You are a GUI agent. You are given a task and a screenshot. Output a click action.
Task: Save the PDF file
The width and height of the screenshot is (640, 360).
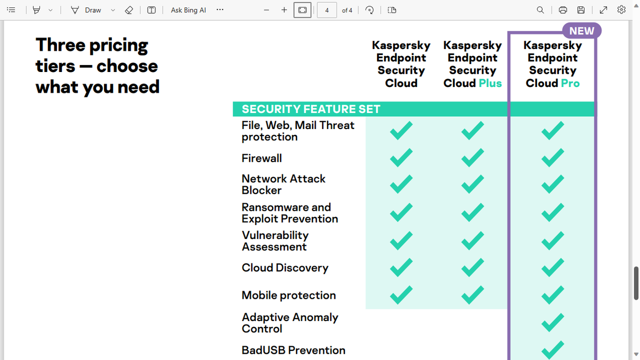pos(581,10)
